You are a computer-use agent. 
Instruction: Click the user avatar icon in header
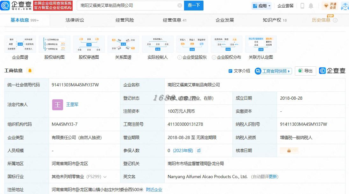click(345, 6)
